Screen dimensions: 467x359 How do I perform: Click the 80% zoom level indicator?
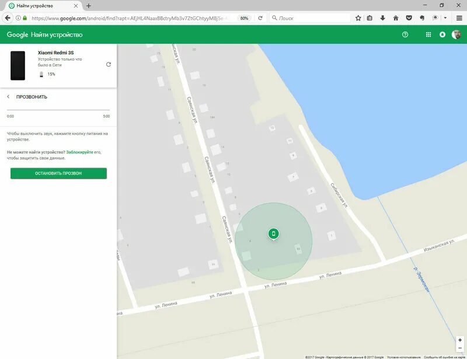pyautogui.click(x=244, y=18)
